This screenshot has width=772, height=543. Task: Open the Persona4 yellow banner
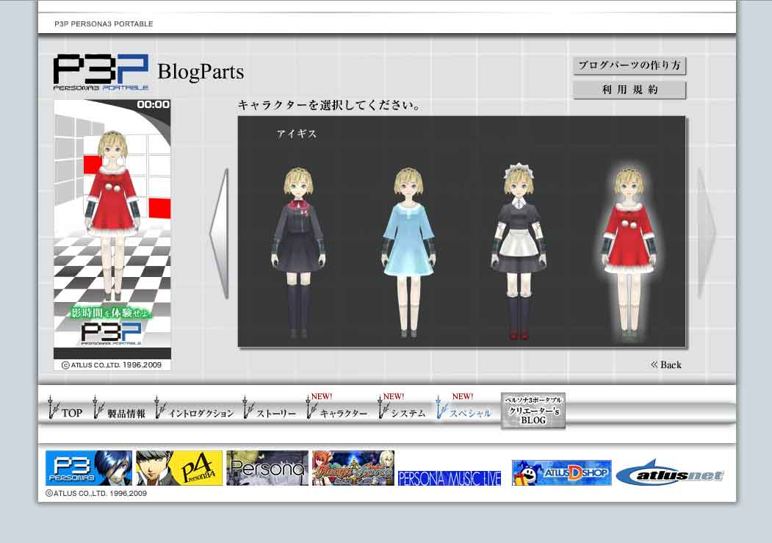coord(179,467)
